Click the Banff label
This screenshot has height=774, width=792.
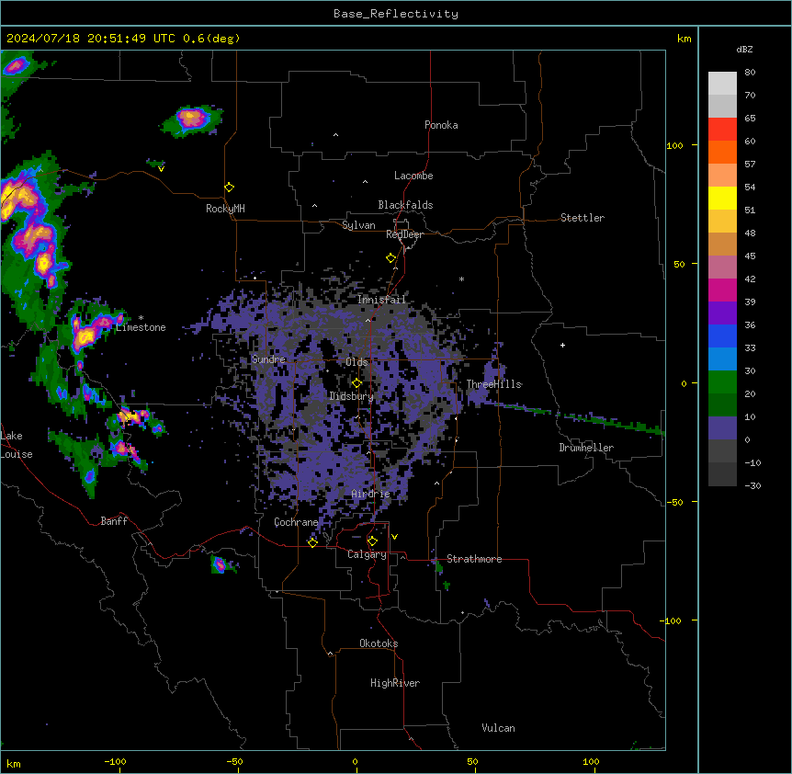[114, 521]
